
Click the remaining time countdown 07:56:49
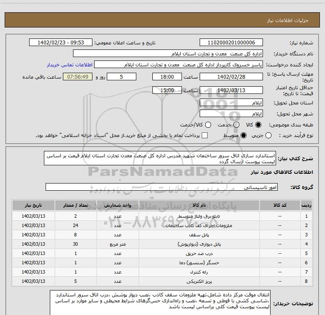point(78,77)
